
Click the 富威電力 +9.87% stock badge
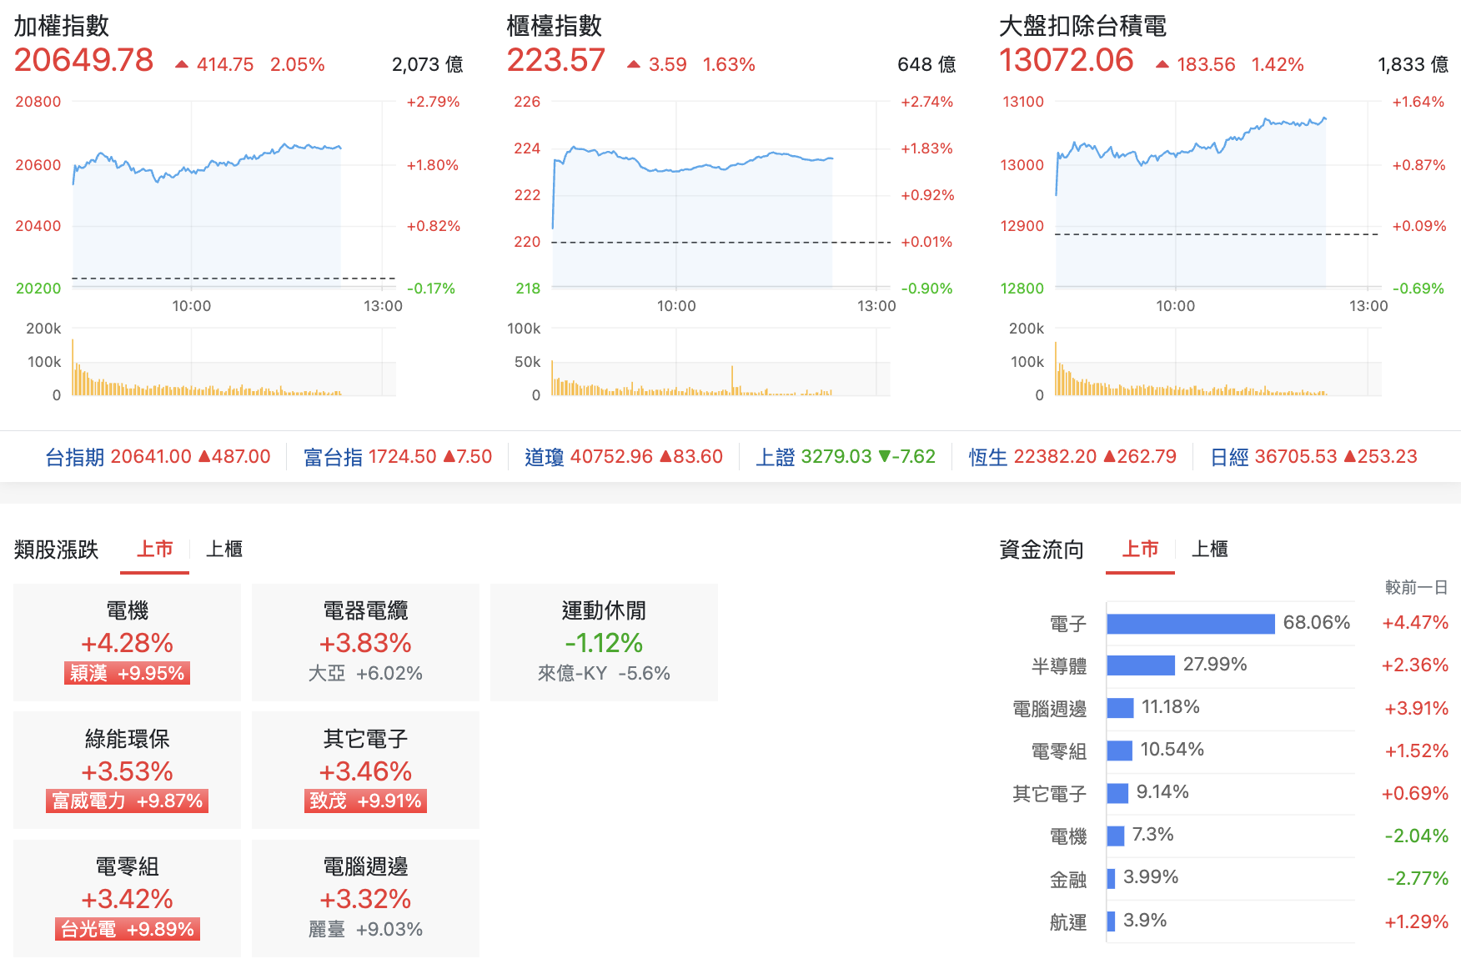127,801
